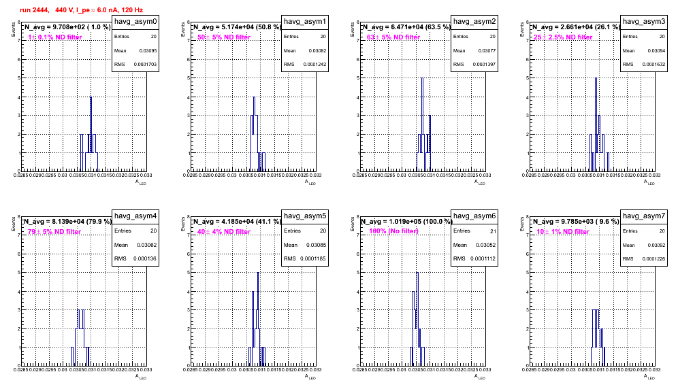Click Mean 0.03094 in havg_asym3 stats
This screenshot has width=678, height=389.
[644, 50]
